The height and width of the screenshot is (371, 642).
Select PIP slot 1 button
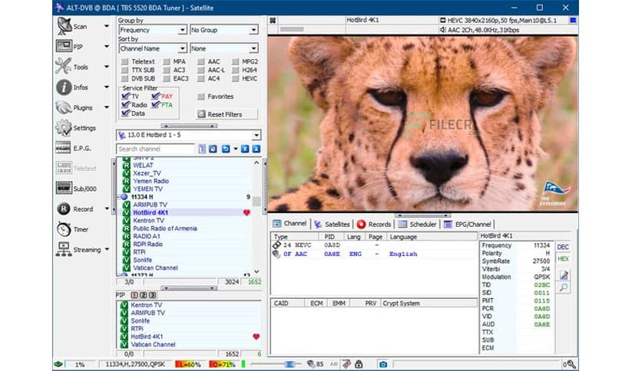point(134,294)
